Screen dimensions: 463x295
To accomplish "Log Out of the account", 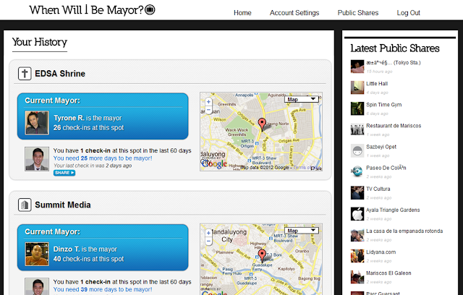I will tap(408, 13).
